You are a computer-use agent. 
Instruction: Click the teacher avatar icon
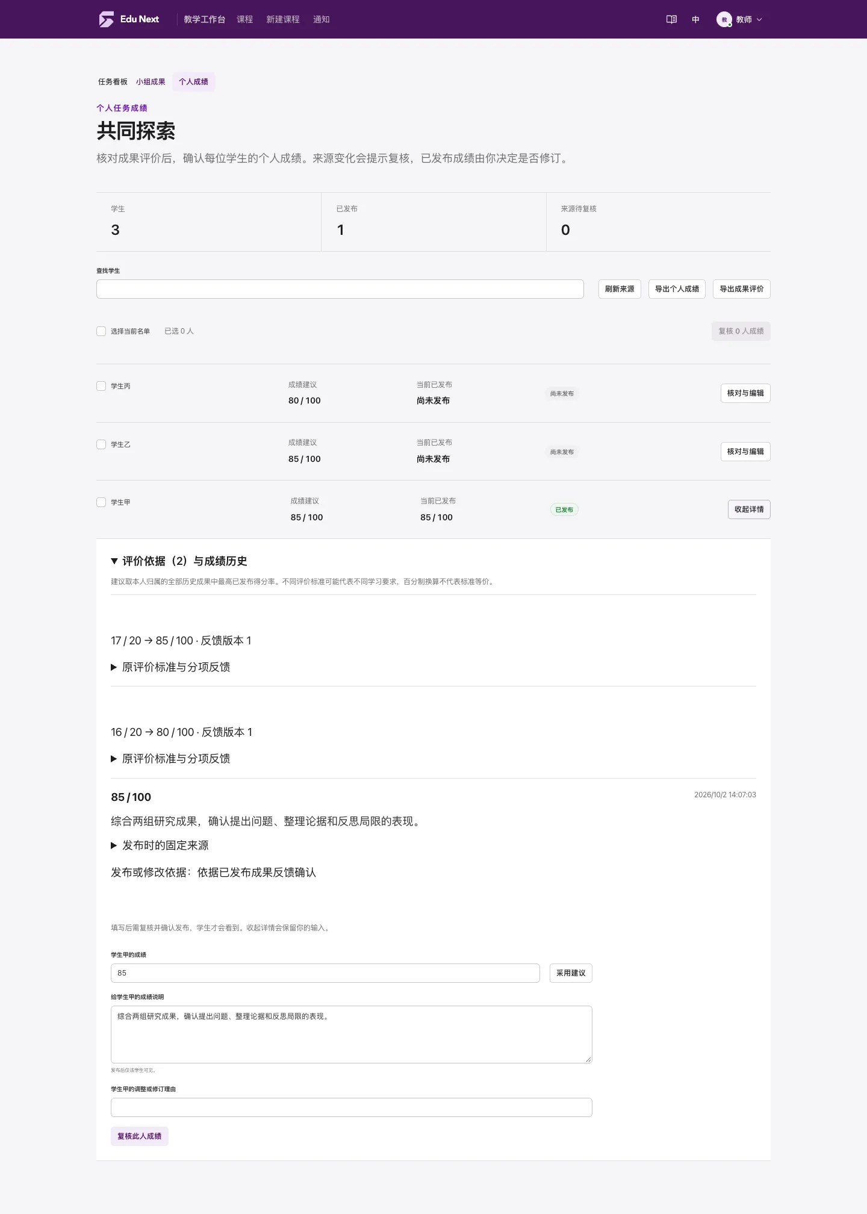724,19
